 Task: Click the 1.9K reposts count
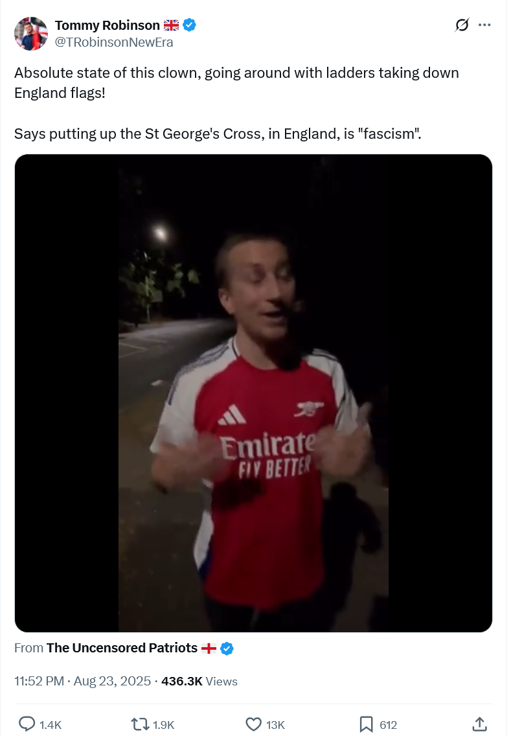(164, 725)
